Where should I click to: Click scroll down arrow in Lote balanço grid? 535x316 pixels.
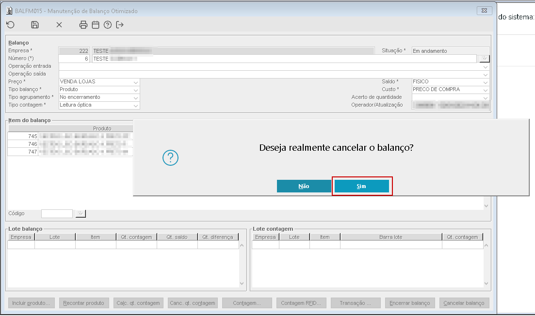[x=242, y=283]
